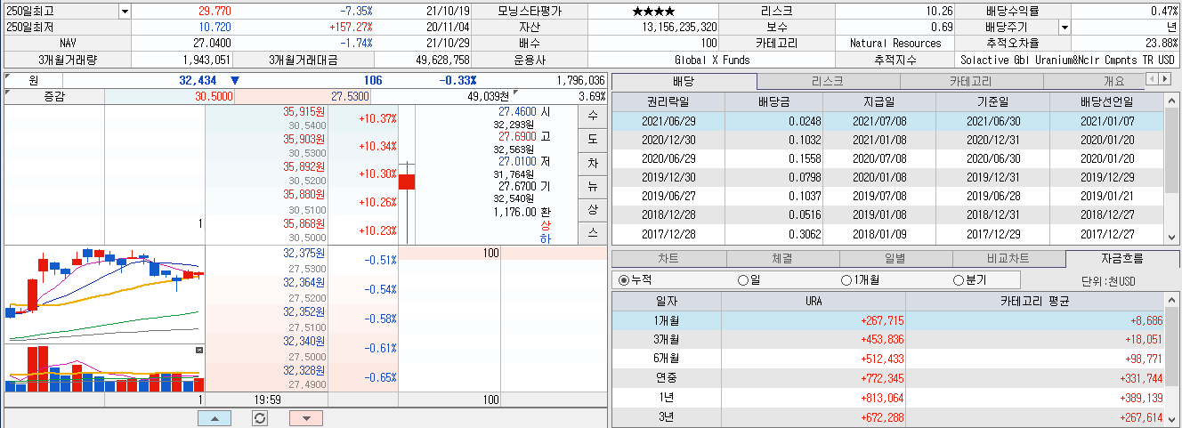Image resolution: width=1182 pixels, height=428 pixels.
Task: Click the 상 side button
Action: 593,209
